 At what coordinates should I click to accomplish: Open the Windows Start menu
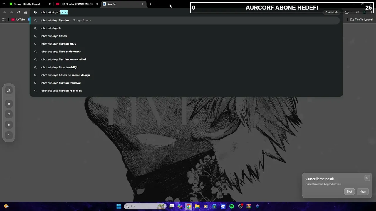point(119,206)
